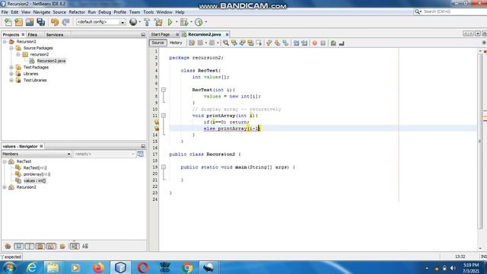
Task: Click the Save All toolbar icon
Action: tap(40, 22)
